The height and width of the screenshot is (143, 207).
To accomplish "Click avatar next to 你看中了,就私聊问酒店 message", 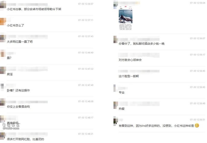I will (x=115, y=39).
